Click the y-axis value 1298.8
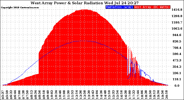Viewport: 184px width, 100px height. click(177, 16)
